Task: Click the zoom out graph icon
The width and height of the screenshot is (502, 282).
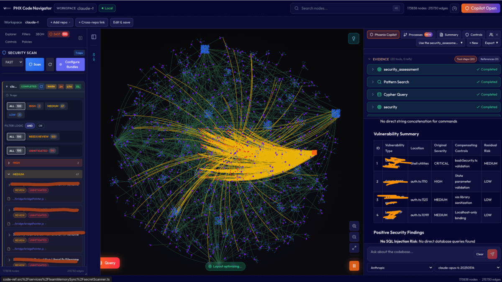Action: (x=354, y=237)
